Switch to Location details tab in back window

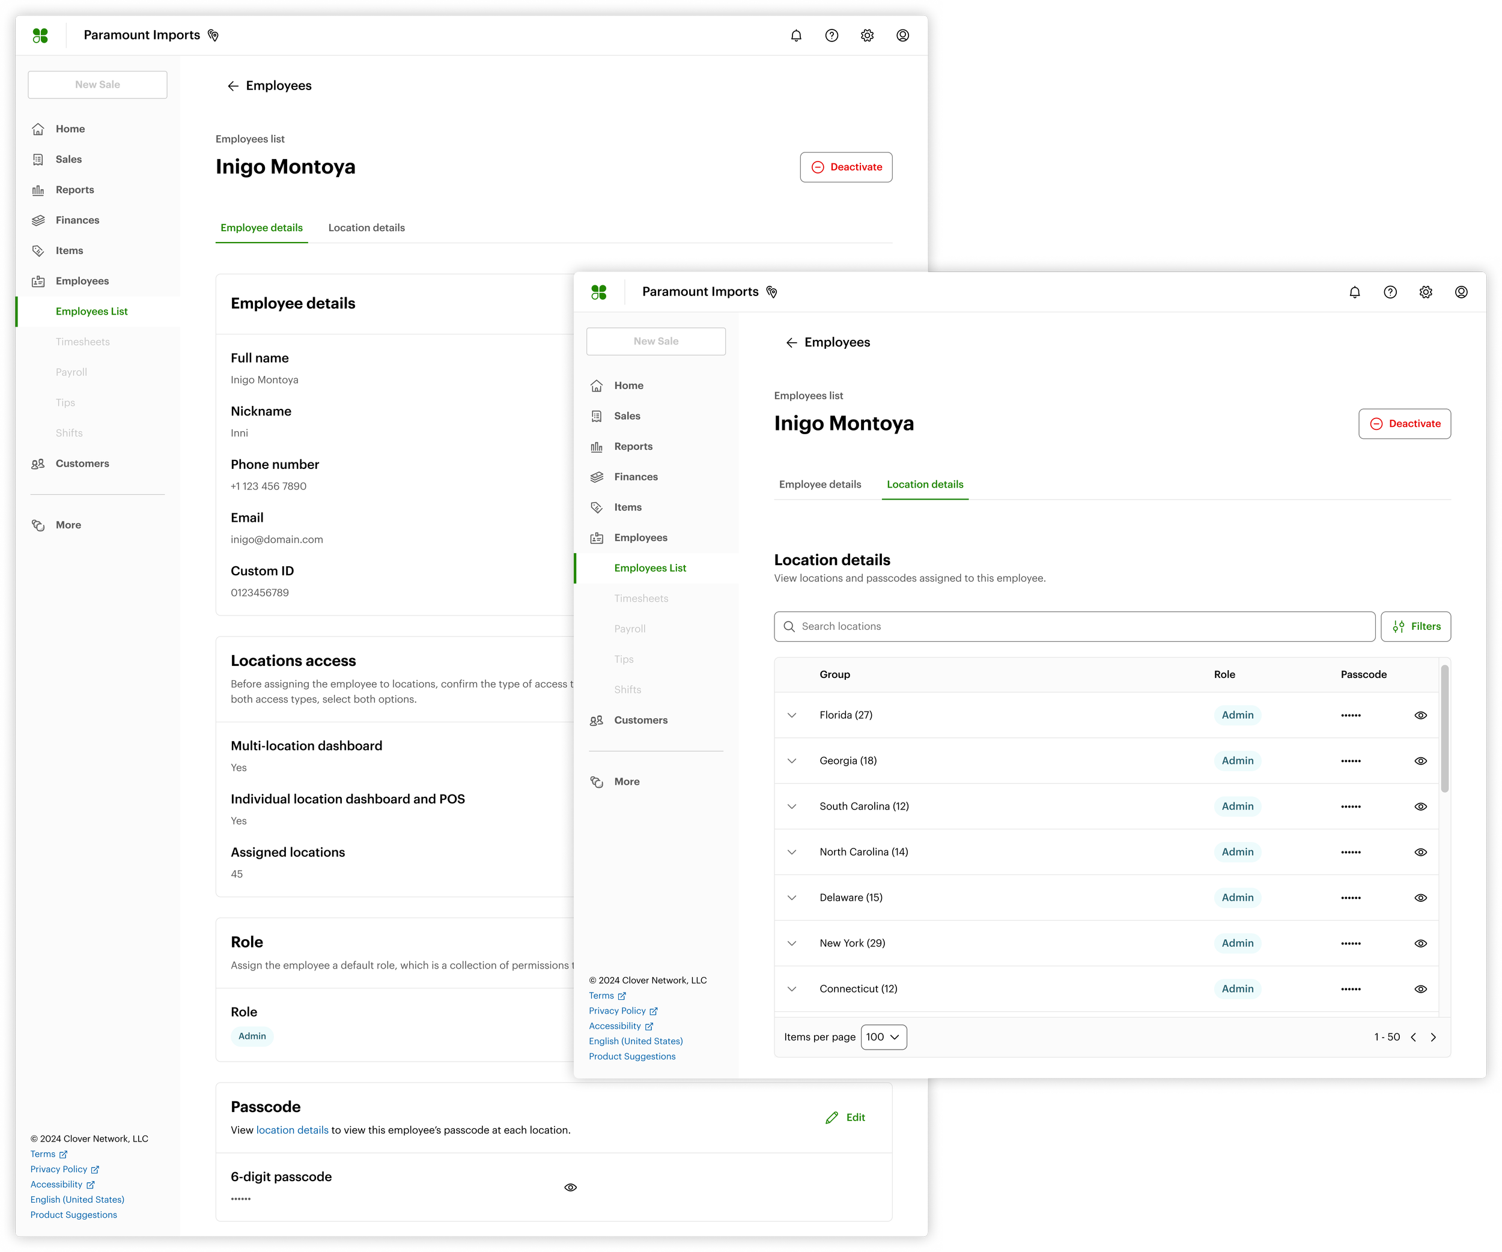(366, 228)
